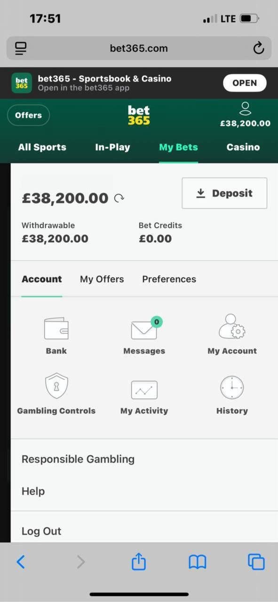Click the Deposit button
Screen dimensions: 278x602
[x=224, y=193]
